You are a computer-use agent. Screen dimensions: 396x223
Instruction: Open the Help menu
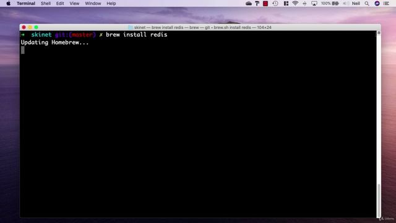tap(111, 3)
